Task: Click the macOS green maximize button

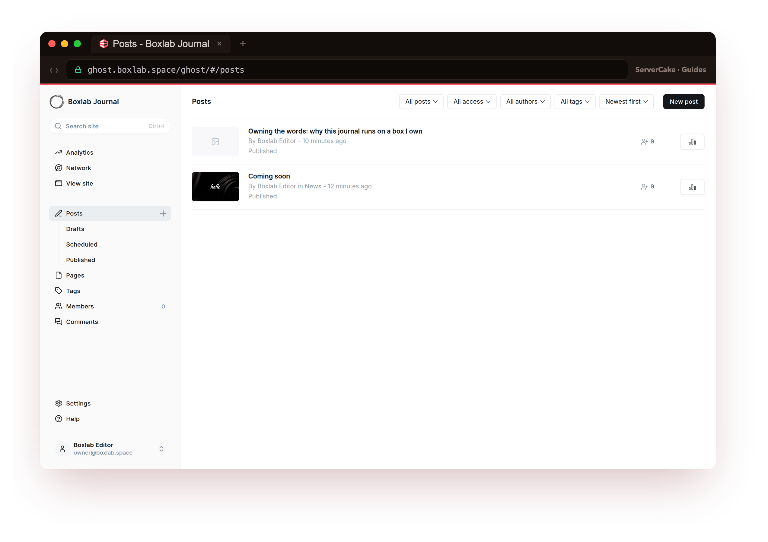Action: pos(77,44)
